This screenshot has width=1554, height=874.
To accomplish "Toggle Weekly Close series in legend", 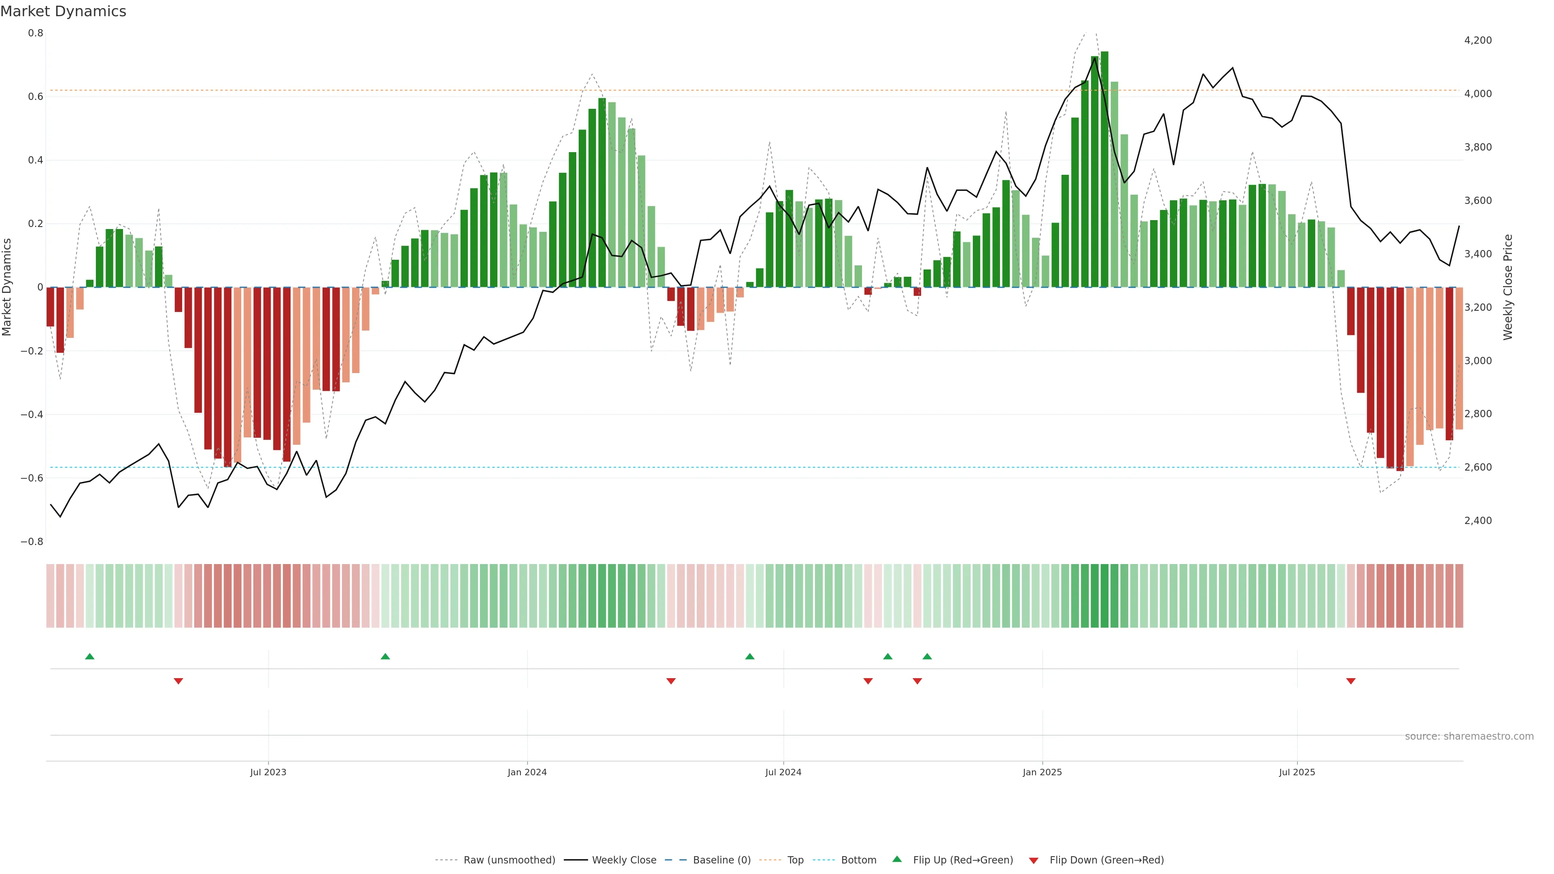I will [x=624, y=860].
